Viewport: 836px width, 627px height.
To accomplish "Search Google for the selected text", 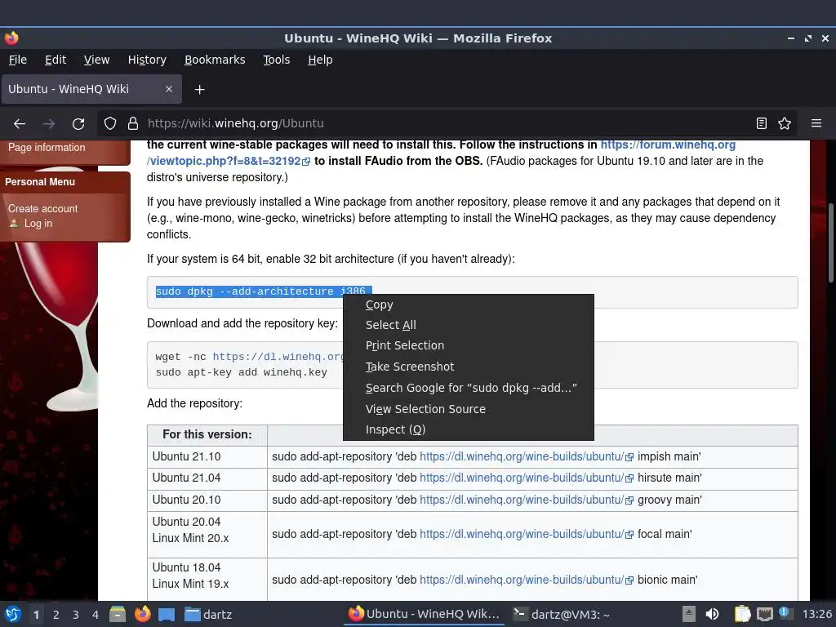I will [x=468, y=388].
